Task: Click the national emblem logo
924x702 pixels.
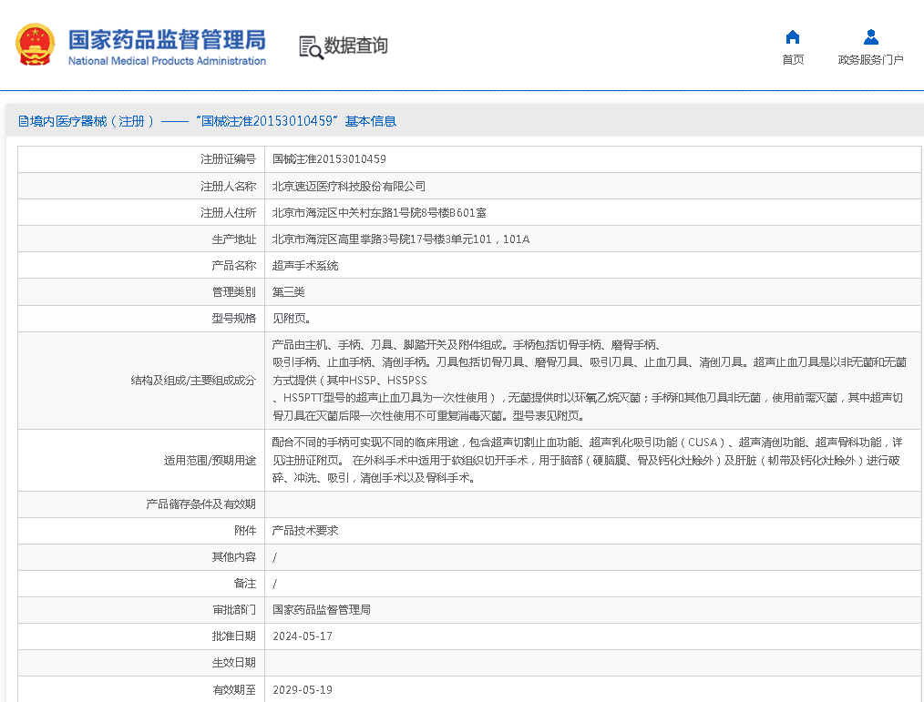Action: click(35, 45)
